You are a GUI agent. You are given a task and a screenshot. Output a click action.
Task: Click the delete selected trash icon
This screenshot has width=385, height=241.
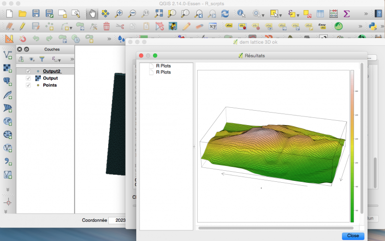tap(106, 26)
